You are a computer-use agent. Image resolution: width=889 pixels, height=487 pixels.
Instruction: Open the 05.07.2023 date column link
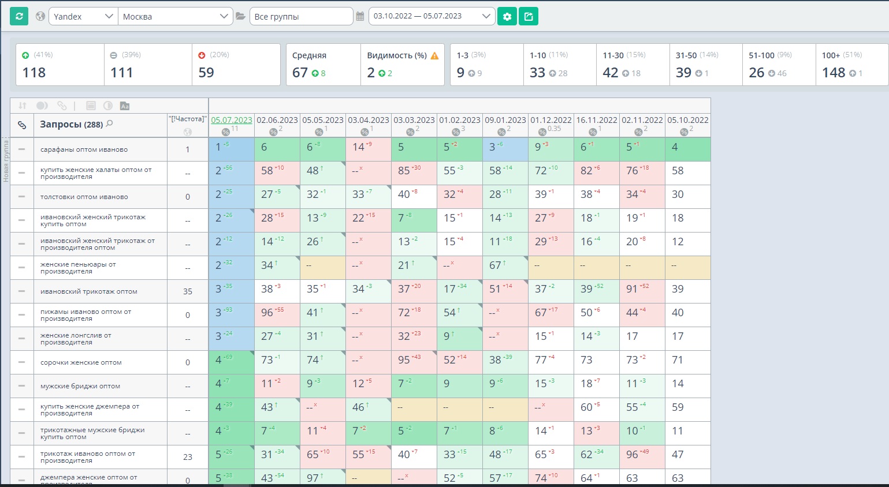tap(231, 120)
